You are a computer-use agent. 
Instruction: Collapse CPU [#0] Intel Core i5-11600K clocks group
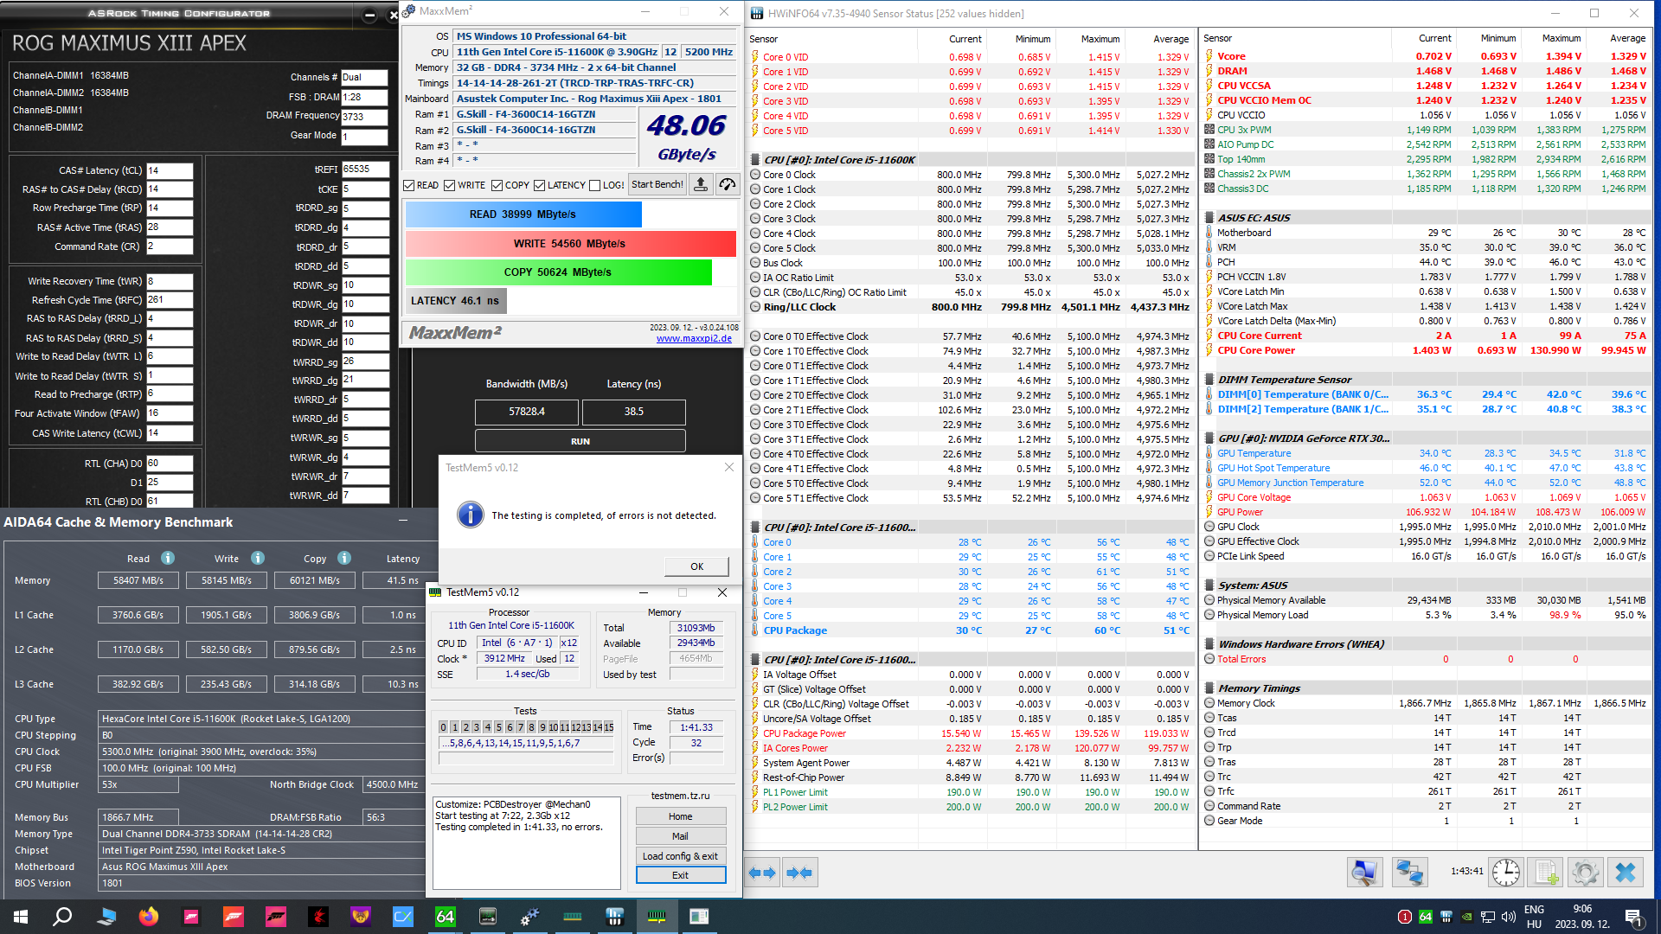point(755,160)
